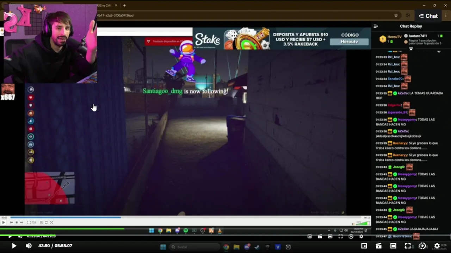The image size is (451, 253).
Task: Open Windows Start in recorded taskbar
Action: (x=163, y=247)
